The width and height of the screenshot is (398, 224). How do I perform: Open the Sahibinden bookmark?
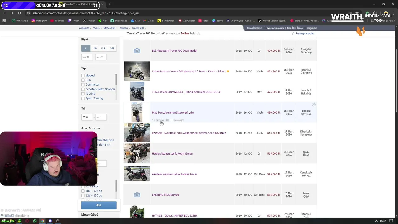click(166, 21)
